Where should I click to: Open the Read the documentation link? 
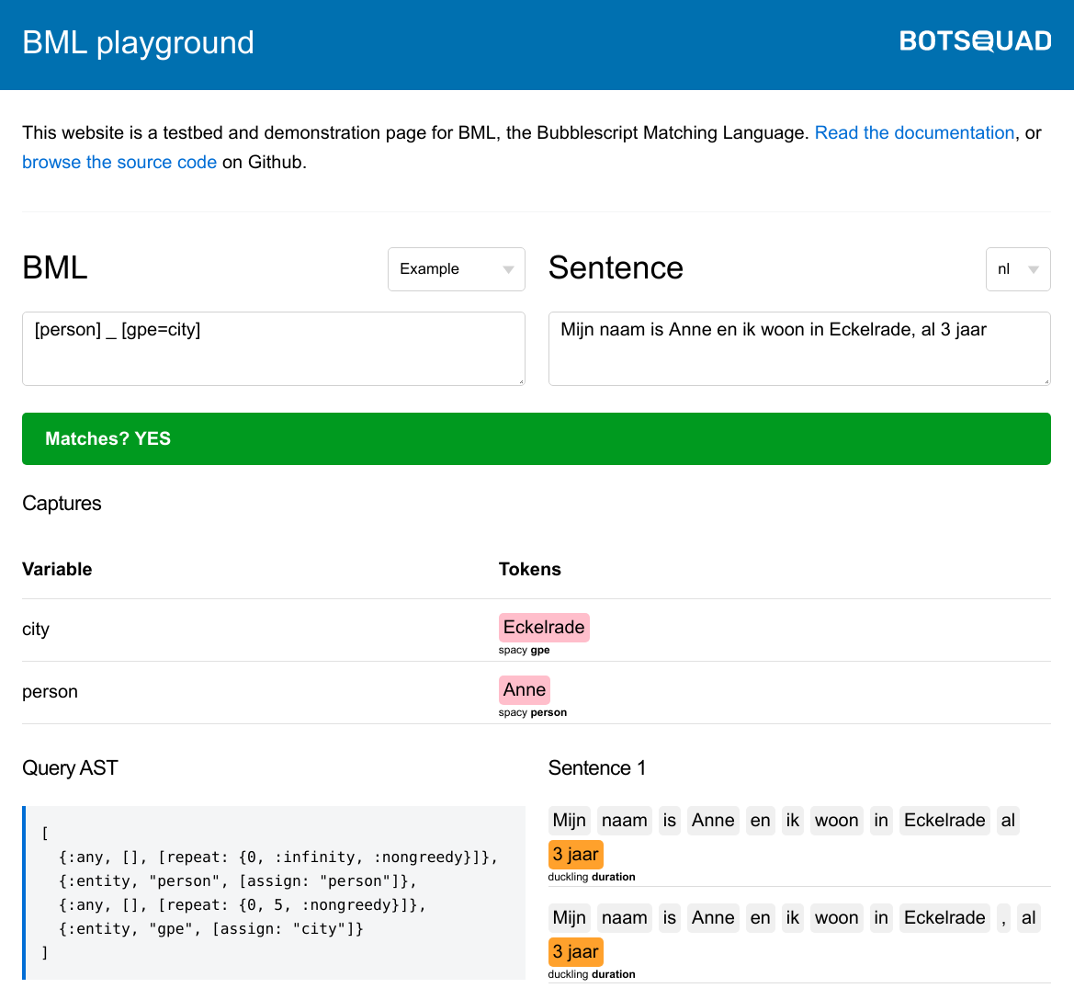[914, 132]
